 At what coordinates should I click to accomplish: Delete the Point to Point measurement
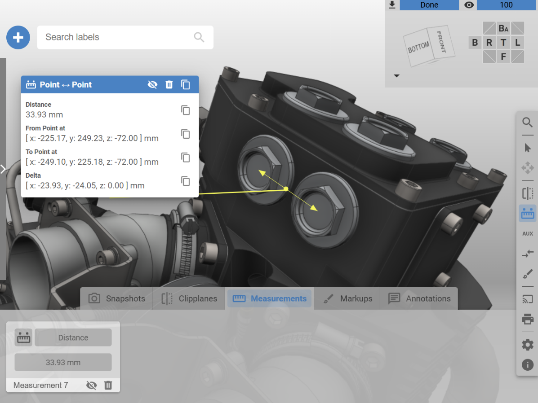169,85
